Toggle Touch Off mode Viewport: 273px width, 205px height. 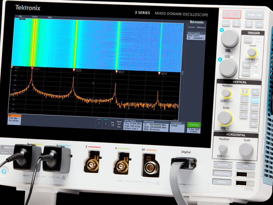click(223, 165)
